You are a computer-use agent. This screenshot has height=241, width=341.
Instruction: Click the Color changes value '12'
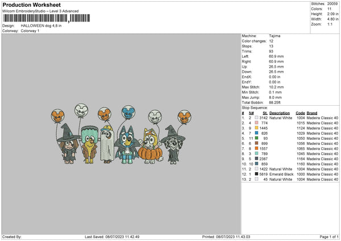[271, 41]
